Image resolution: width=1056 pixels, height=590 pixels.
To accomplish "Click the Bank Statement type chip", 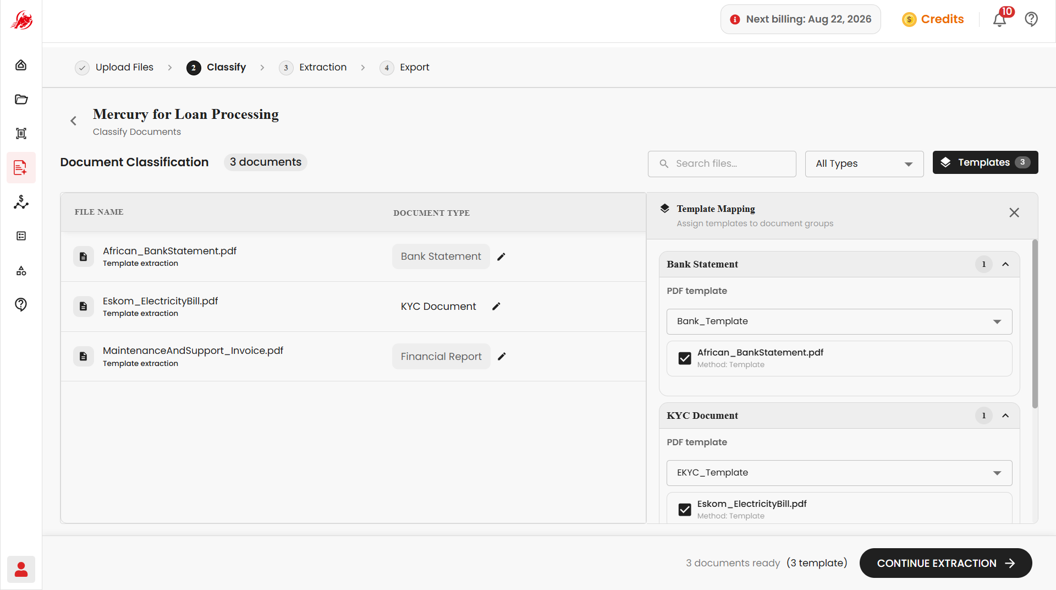I will tap(441, 256).
